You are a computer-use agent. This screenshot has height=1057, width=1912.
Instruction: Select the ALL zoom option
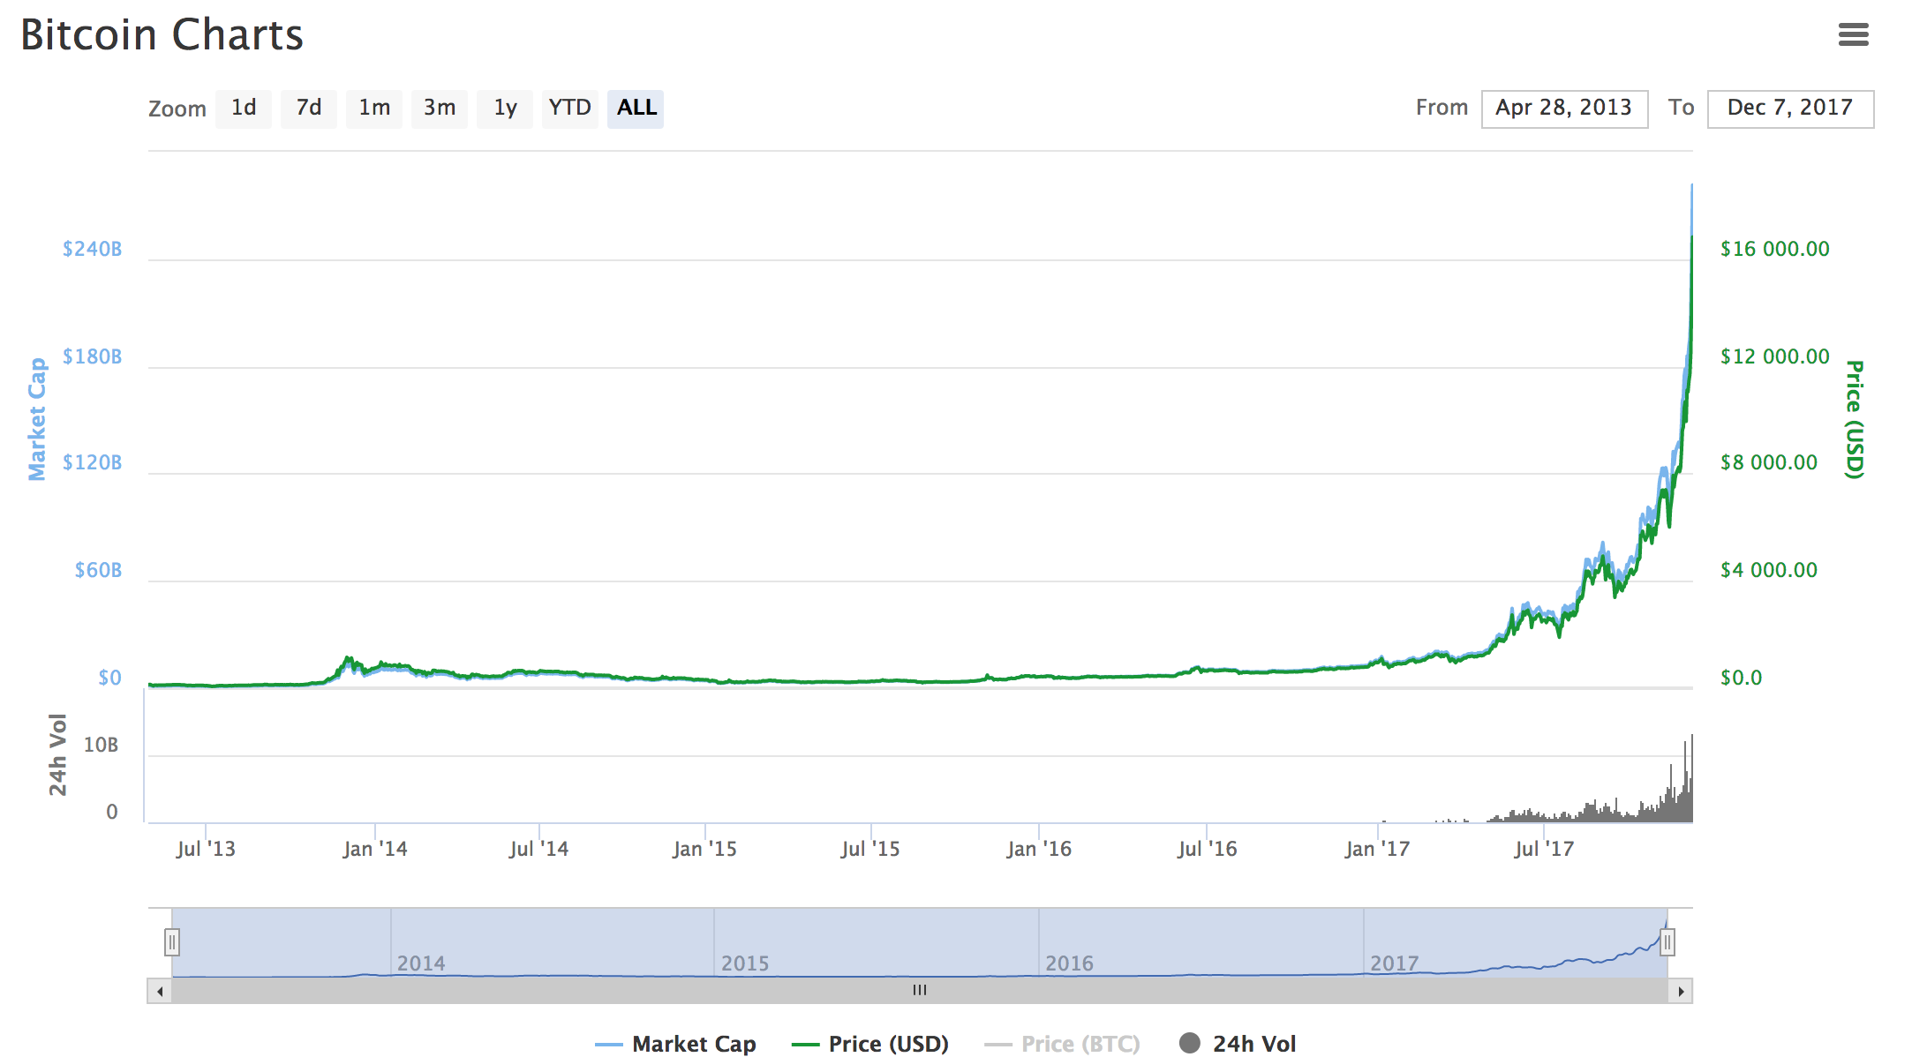[636, 109]
